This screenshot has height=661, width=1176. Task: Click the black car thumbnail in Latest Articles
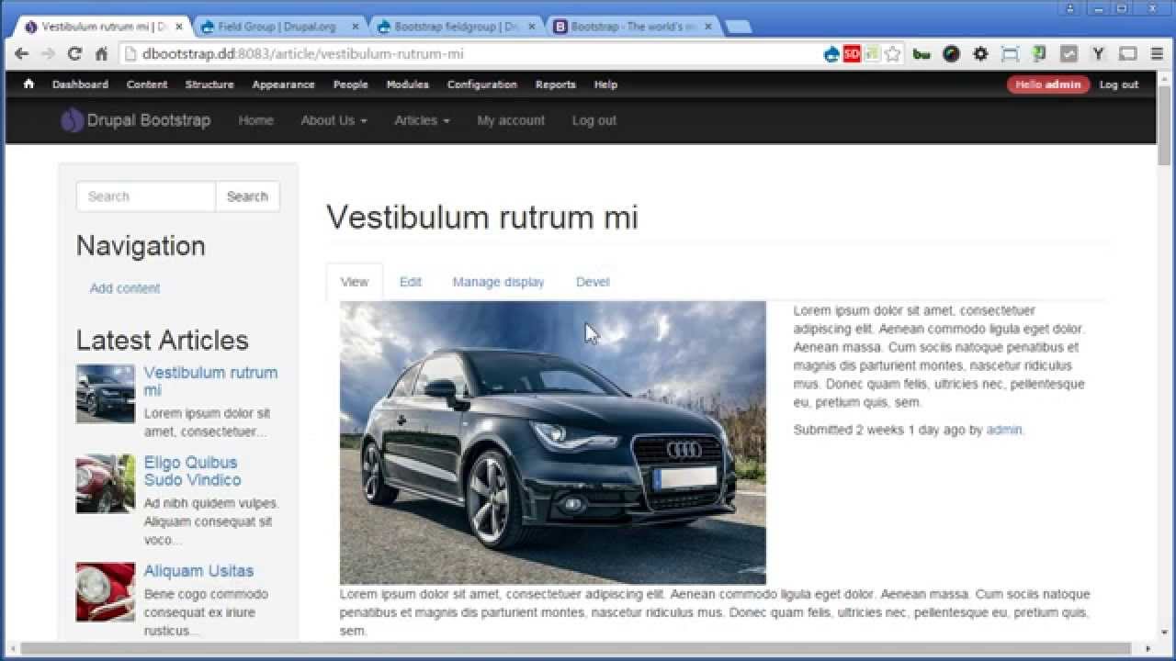[106, 394]
